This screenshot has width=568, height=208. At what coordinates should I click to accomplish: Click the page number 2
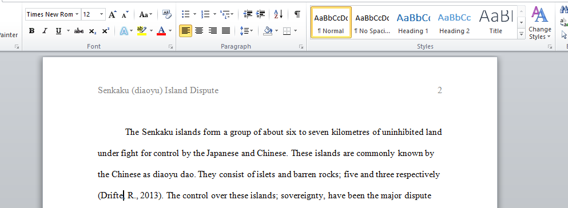(439, 90)
